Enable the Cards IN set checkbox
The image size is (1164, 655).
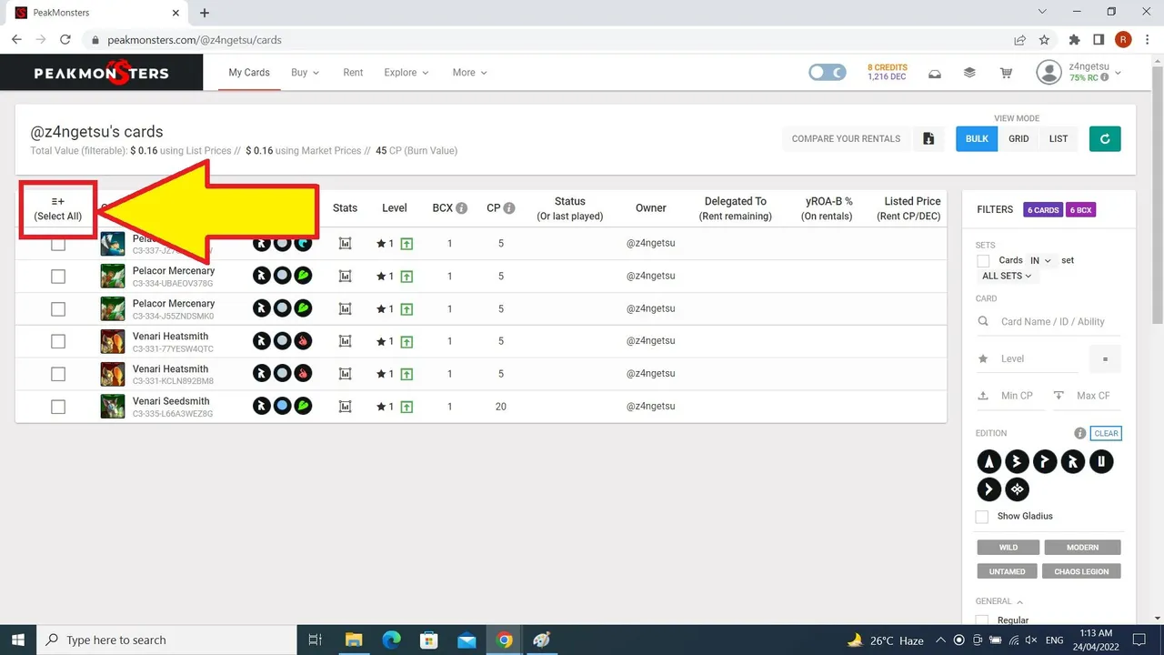pos(983,261)
